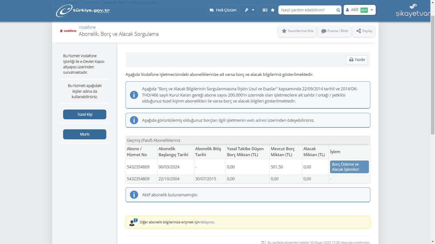Add service to favorites with Favorilerime Ekle
The image size is (435, 244).
click(x=297, y=31)
